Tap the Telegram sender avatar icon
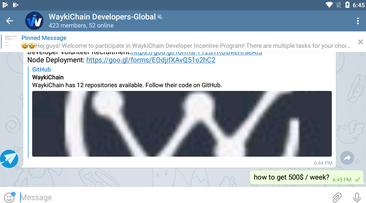Viewport: 366px width, 203px height. pos(9,159)
